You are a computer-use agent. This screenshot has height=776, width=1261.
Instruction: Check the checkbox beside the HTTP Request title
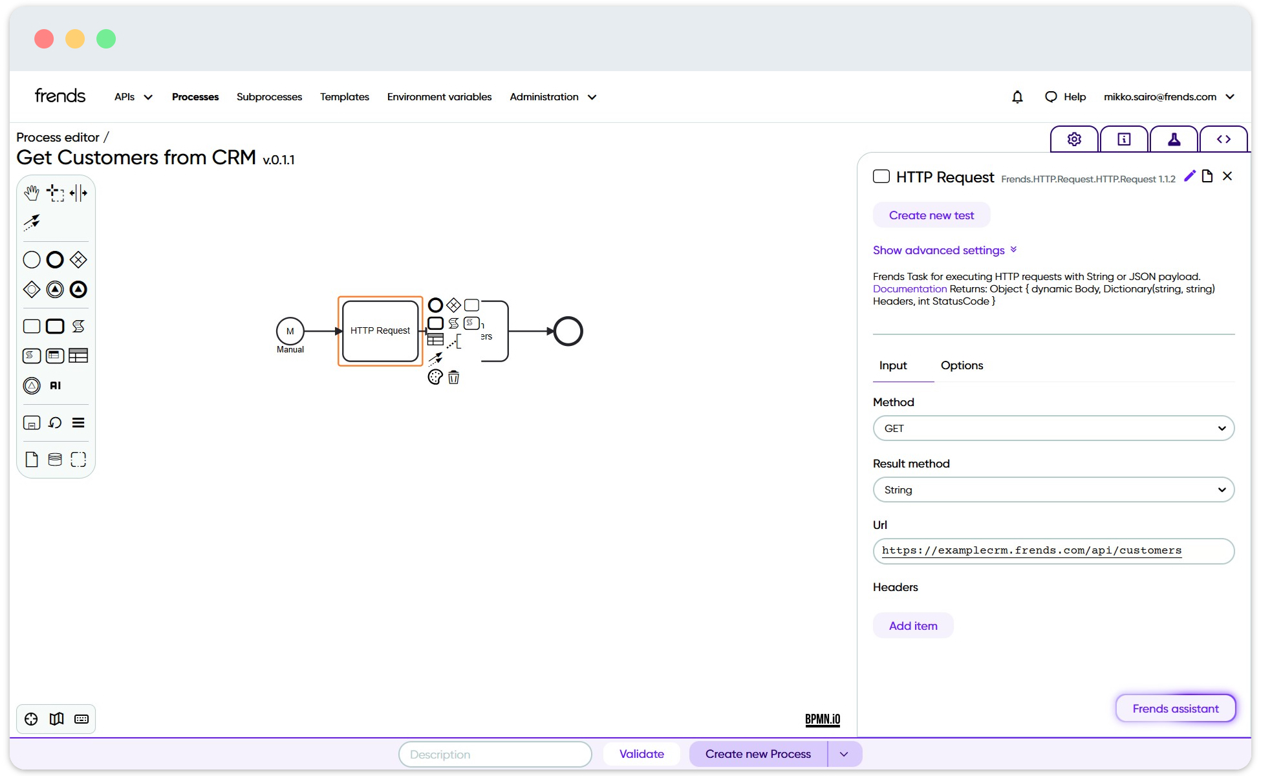(x=881, y=176)
